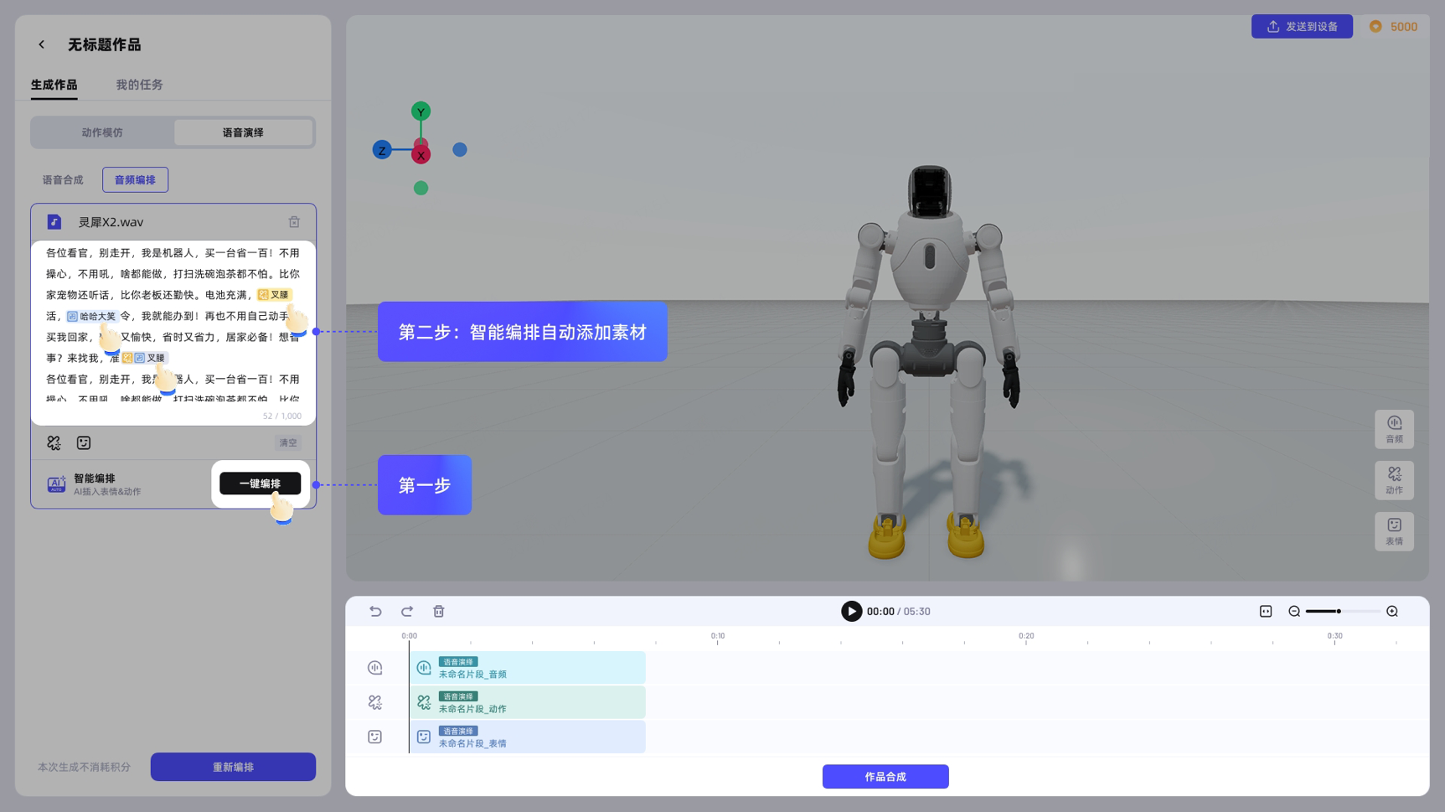Click the audio track header icon
The height and width of the screenshot is (812, 1445).
[375, 668]
